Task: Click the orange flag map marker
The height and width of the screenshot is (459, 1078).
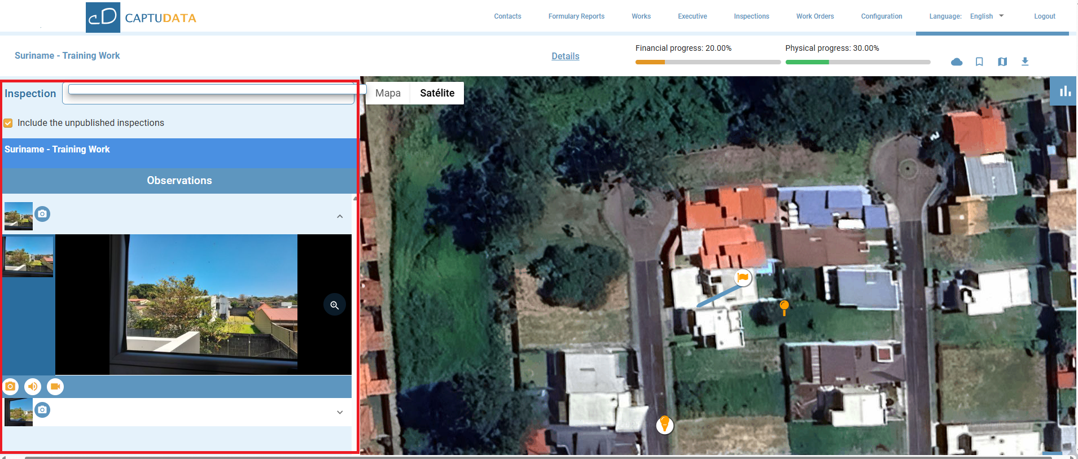Action: pos(743,277)
